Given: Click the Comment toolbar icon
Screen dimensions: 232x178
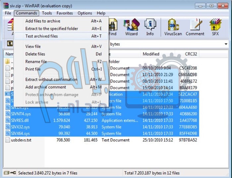Looking at the screenshot, I should click(x=195, y=27).
